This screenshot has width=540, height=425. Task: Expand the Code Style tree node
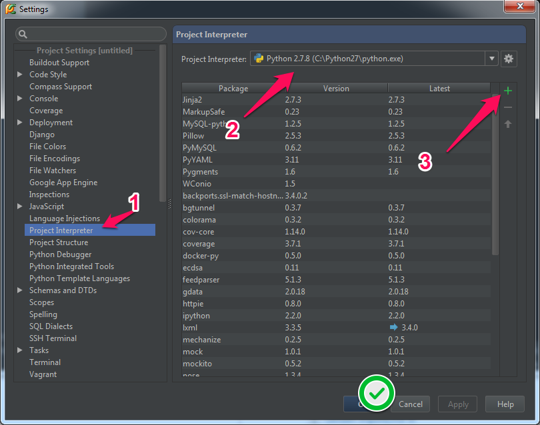tap(19, 75)
